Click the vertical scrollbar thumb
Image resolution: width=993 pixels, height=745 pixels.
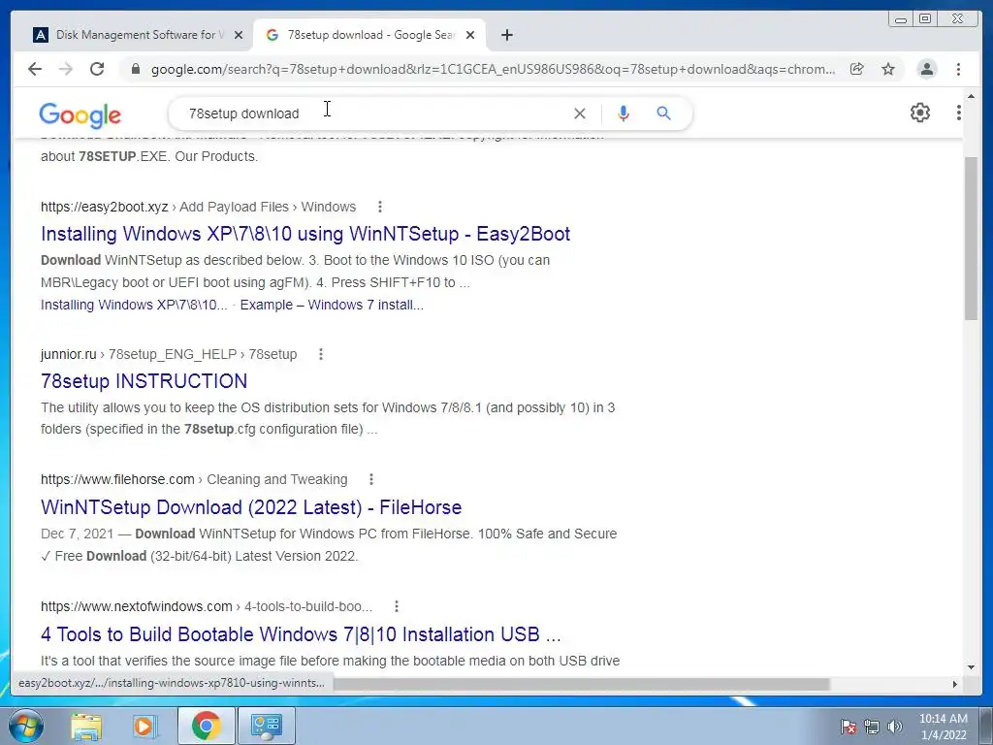click(971, 238)
